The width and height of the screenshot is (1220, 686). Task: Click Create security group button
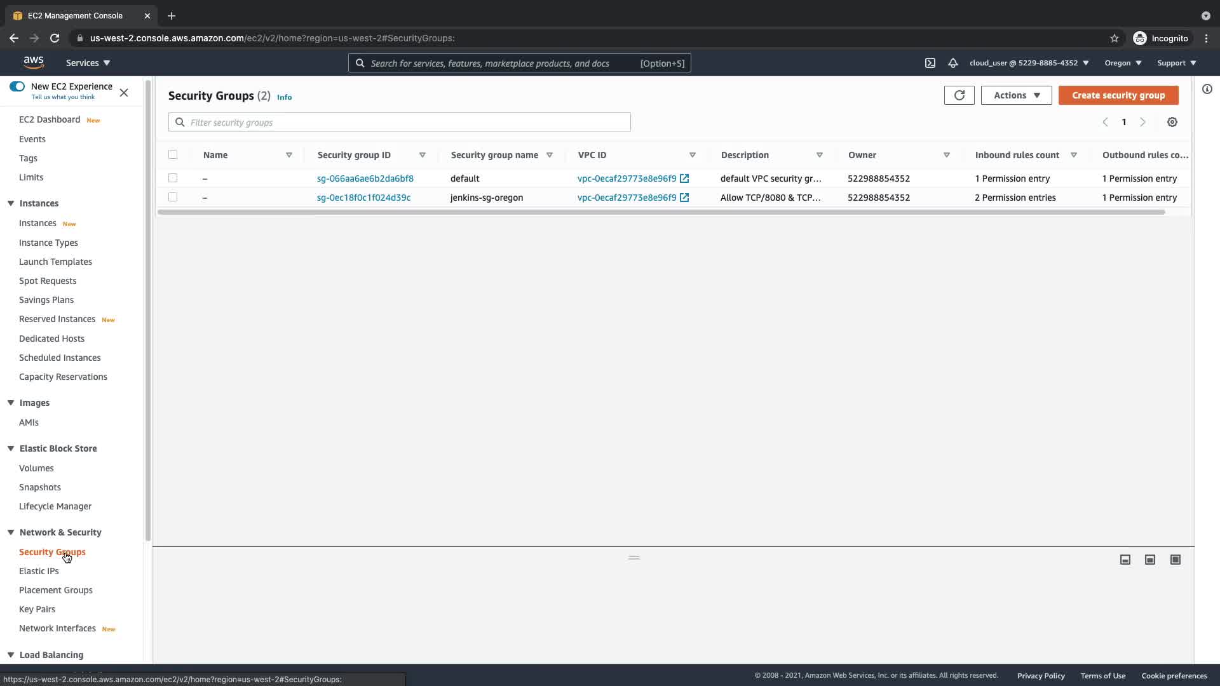(1118, 95)
